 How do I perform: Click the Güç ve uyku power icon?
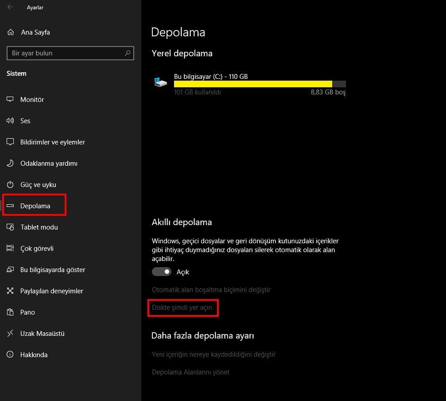click(x=11, y=185)
